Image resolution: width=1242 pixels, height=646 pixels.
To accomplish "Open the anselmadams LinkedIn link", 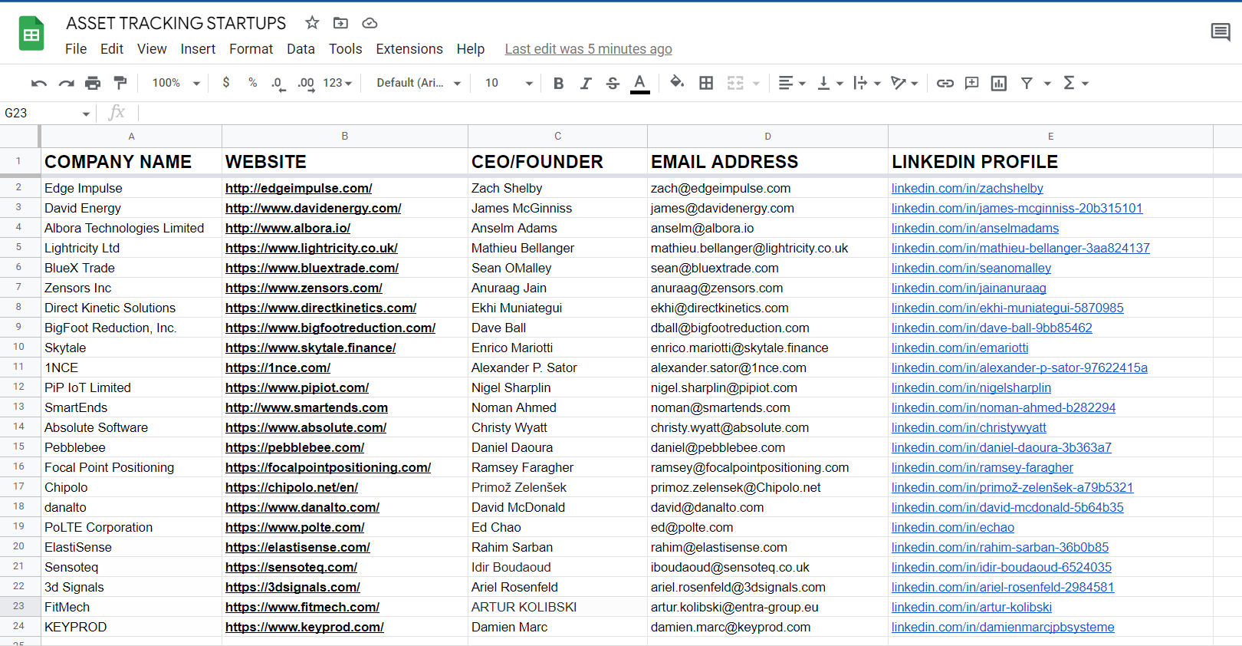I will 974,228.
